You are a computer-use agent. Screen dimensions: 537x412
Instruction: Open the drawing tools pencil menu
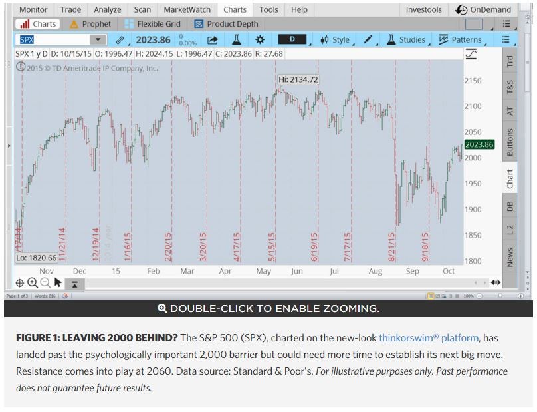click(368, 40)
